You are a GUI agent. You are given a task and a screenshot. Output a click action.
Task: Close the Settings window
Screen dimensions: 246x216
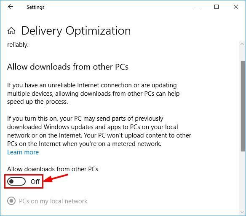click(236, 7)
